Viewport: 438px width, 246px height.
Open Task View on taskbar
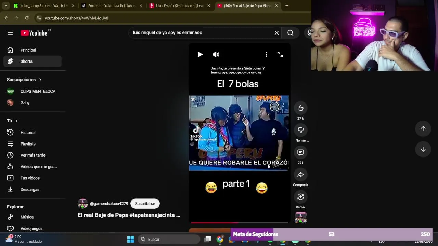(207, 239)
